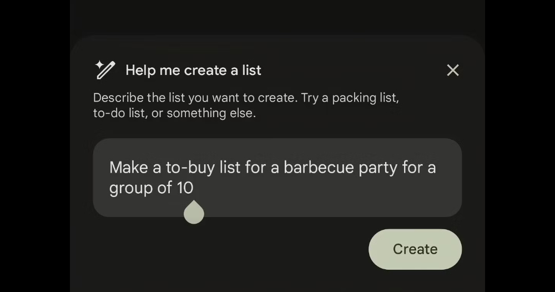This screenshot has width=555, height=292.
Task: Close the Help me create a list dialog
Action: (453, 70)
